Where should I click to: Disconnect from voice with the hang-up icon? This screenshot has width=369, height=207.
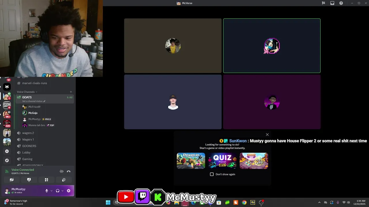[x=69, y=171]
